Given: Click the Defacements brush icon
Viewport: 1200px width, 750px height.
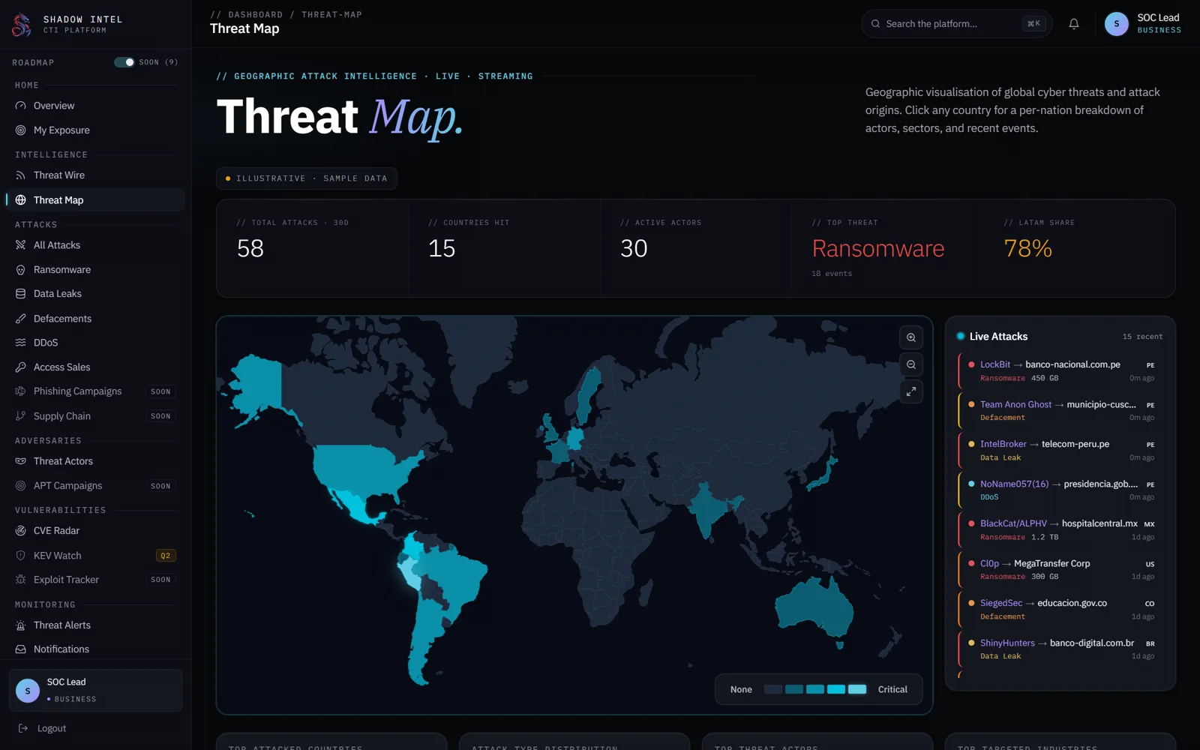Looking at the screenshot, I should (x=21, y=319).
